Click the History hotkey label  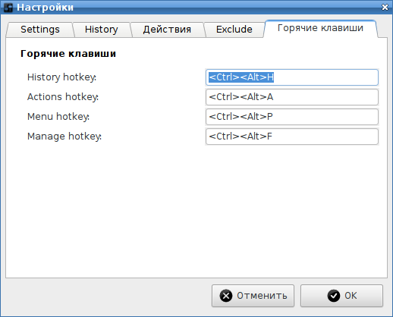61,77
